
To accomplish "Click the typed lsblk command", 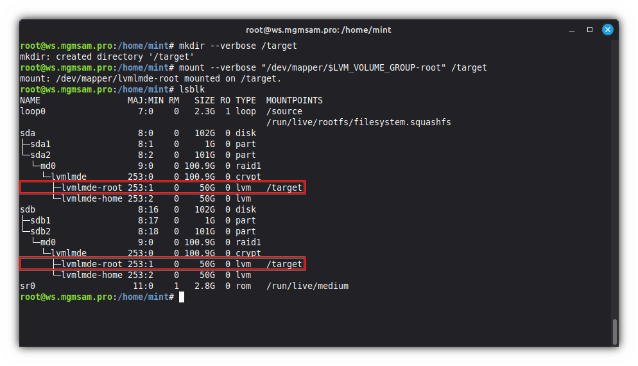I will [192, 89].
